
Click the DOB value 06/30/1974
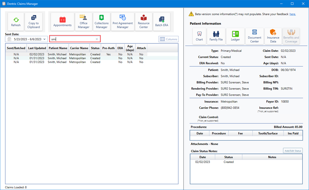coord(288,70)
